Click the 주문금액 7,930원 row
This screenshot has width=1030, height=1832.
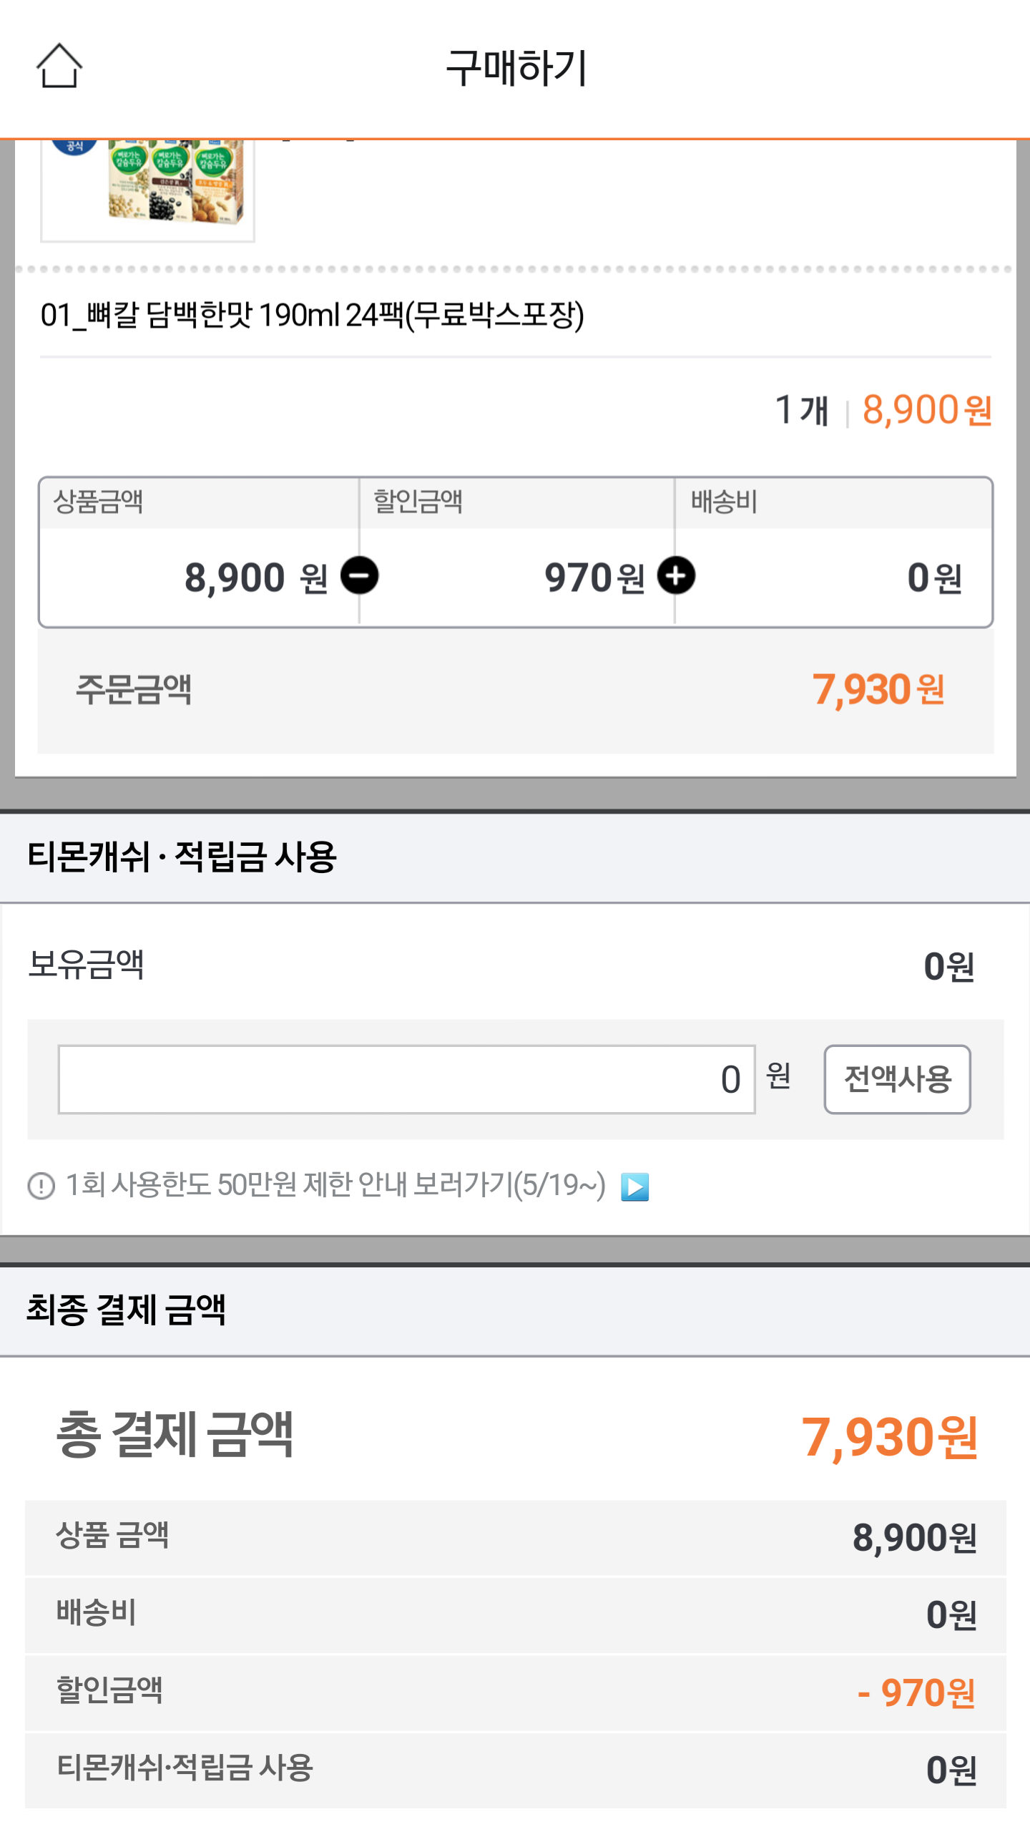[x=515, y=690]
